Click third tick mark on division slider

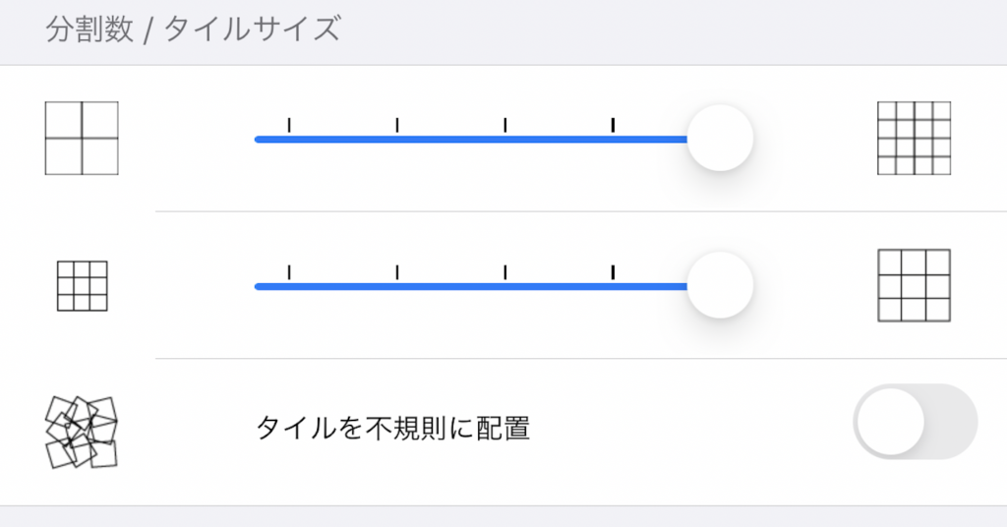click(505, 125)
